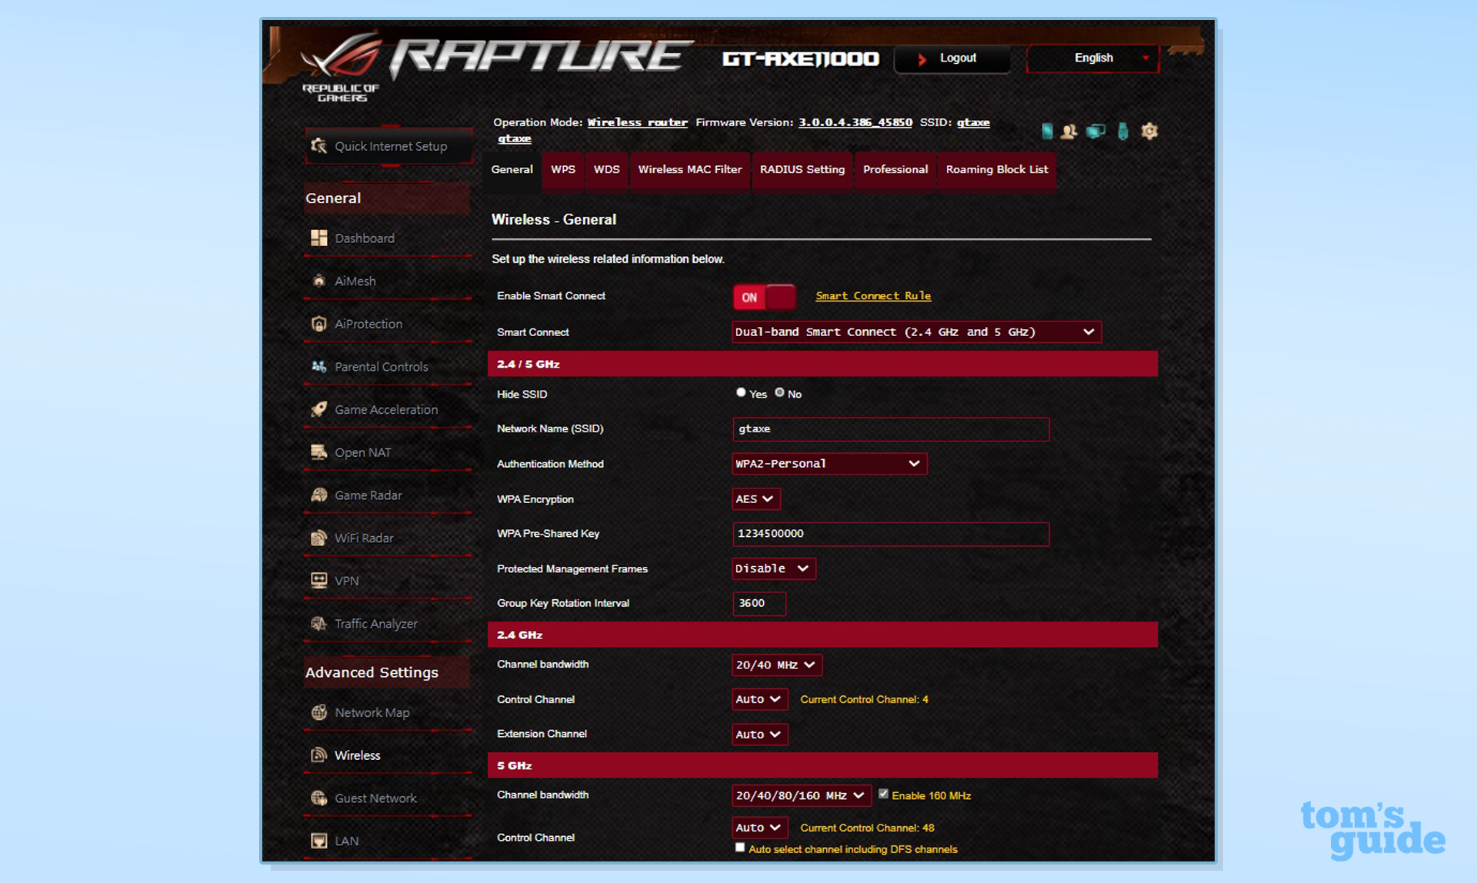The height and width of the screenshot is (883, 1477).
Task: Switch to the General wireless tab
Action: [512, 170]
